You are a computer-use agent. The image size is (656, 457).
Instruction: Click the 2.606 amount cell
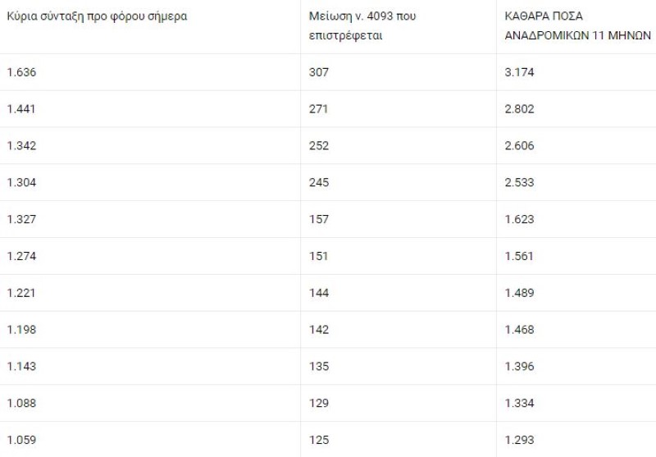click(520, 146)
